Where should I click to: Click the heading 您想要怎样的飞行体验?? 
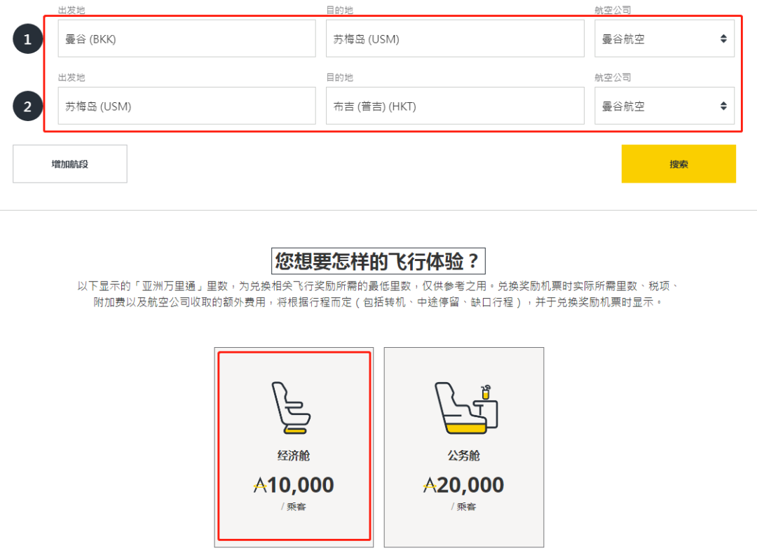click(x=378, y=261)
